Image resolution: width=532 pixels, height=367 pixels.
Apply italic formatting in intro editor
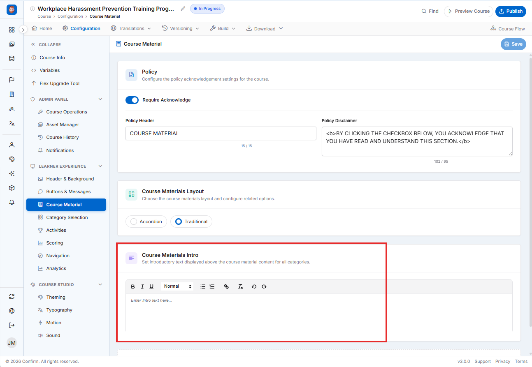pyautogui.click(x=142, y=286)
